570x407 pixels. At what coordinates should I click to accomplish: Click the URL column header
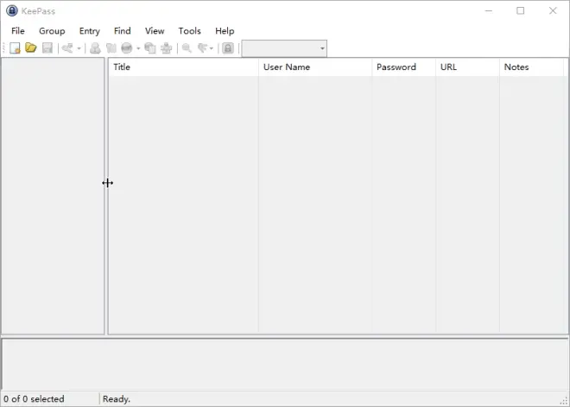coord(467,67)
